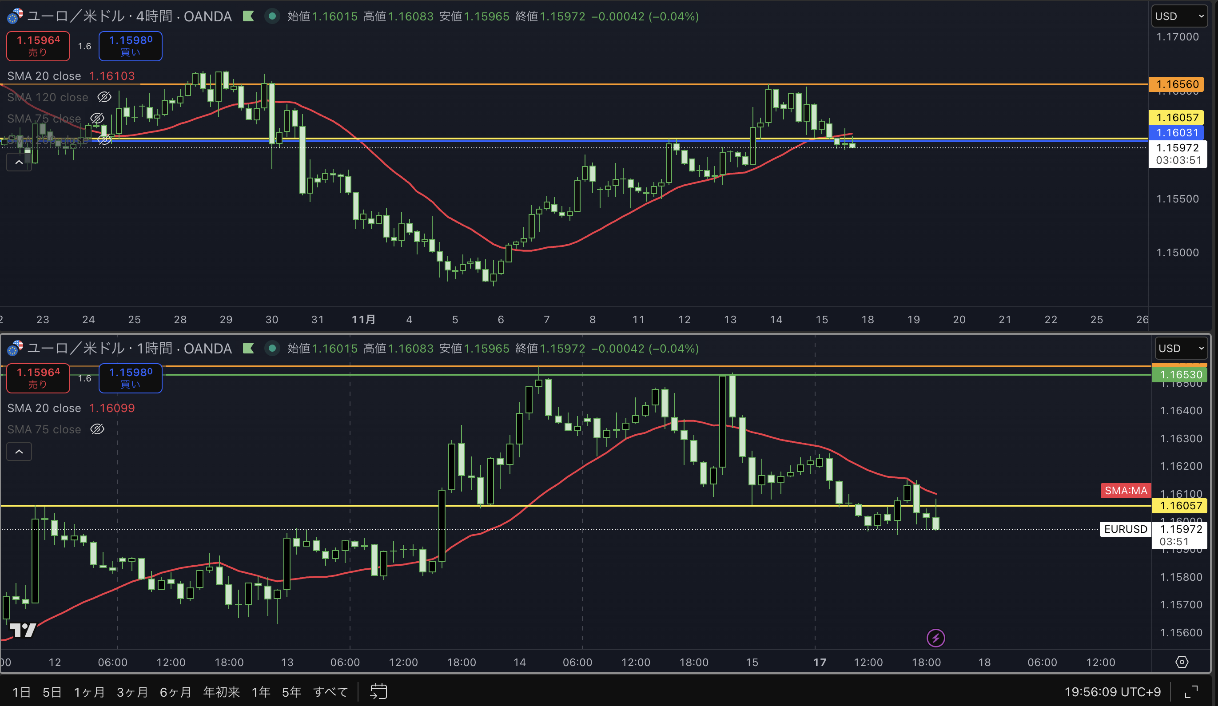
Task: Select the 3ヶ月 time range
Action: coord(132,692)
